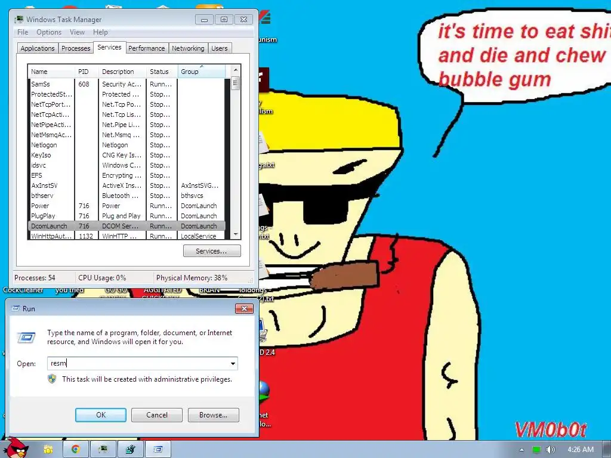
Task: Select the Run dialog taskbar button
Action: [158, 450]
